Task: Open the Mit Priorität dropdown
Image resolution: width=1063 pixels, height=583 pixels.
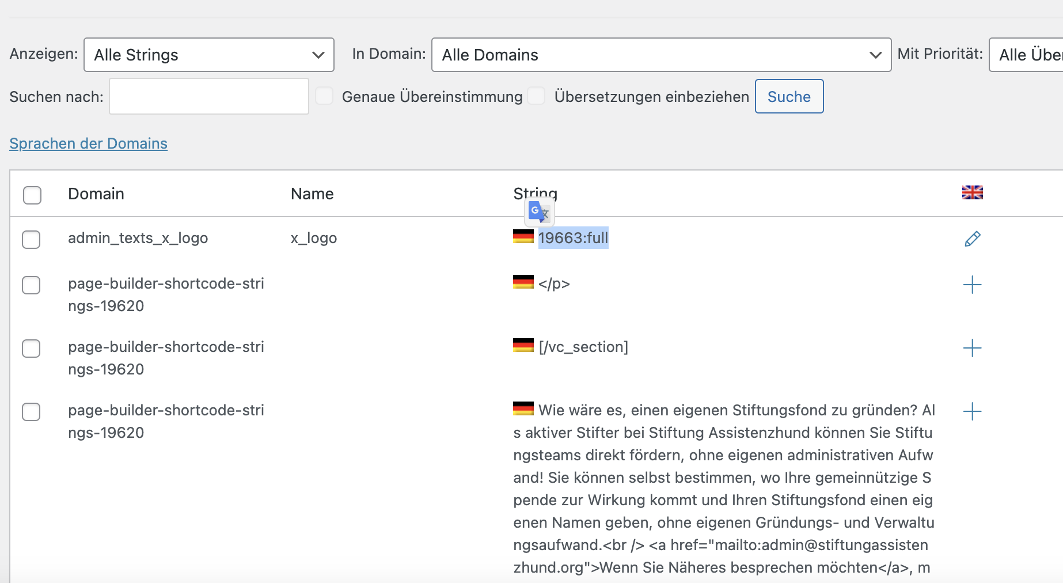Action: (x=1027, y=55)
